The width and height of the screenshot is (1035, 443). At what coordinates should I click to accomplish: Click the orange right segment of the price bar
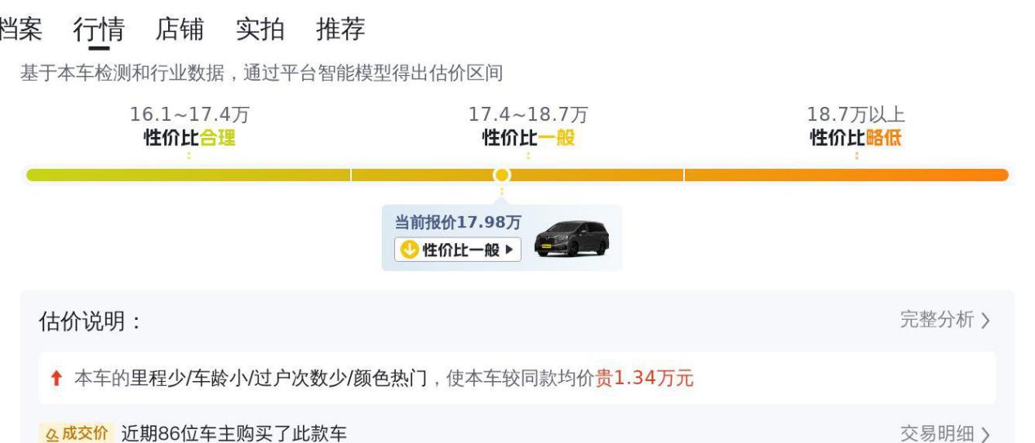point(846,175)
